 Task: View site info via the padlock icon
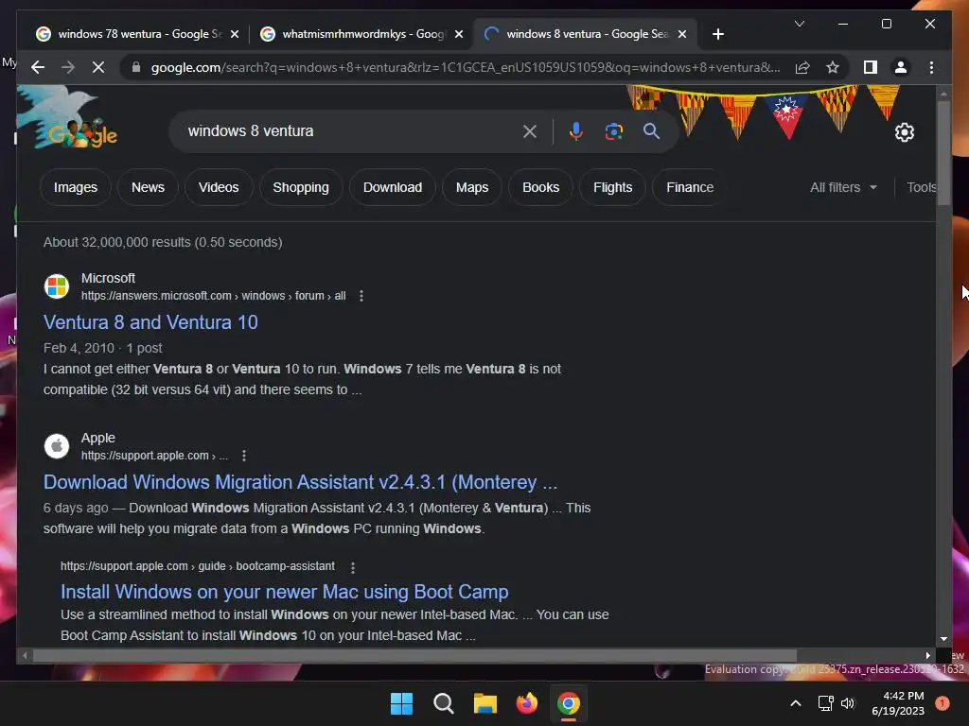(136, 67)
